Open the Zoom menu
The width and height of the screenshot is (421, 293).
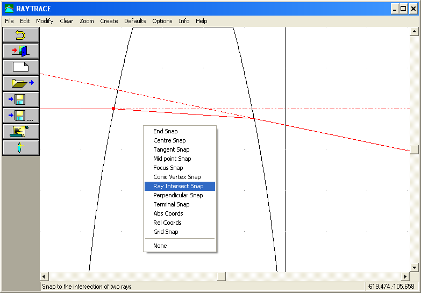87,21
